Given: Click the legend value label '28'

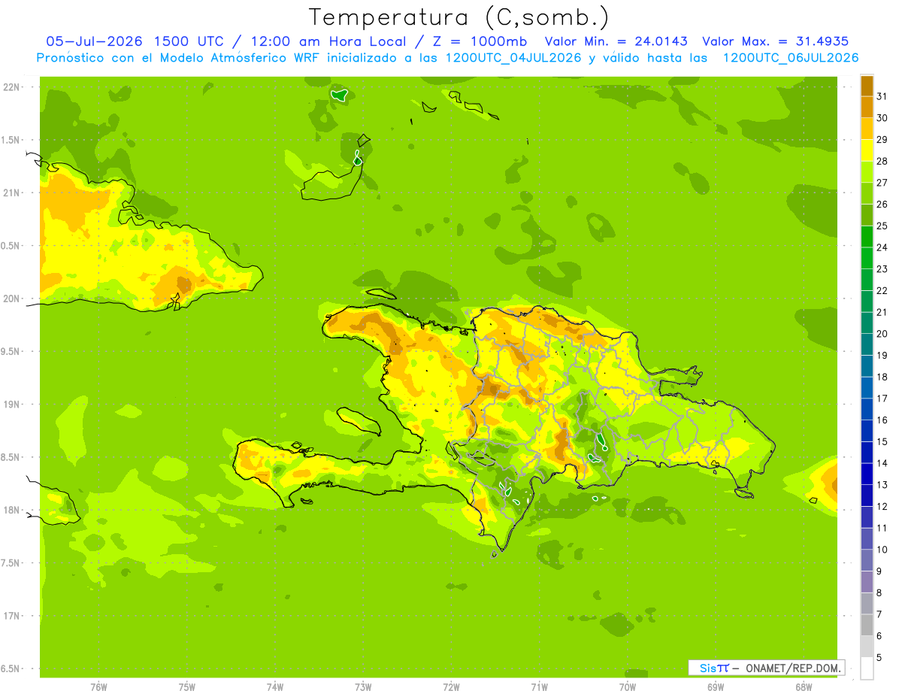Looking at the screenshot, I should (x=882, y=161).
